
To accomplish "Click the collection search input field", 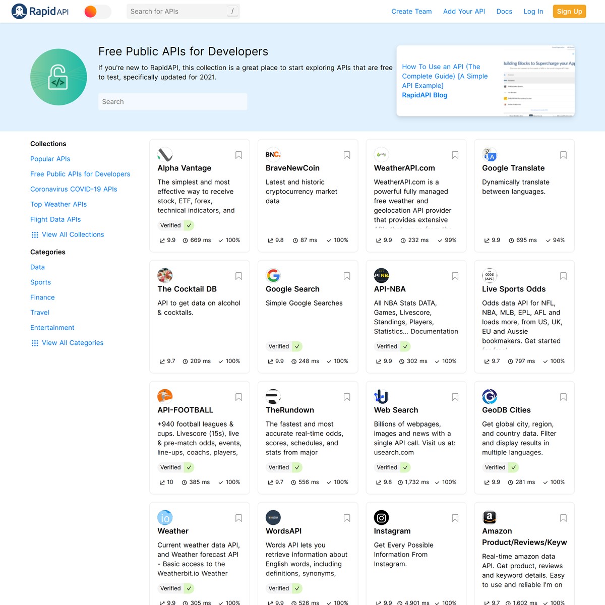I will tap(172, 101).
